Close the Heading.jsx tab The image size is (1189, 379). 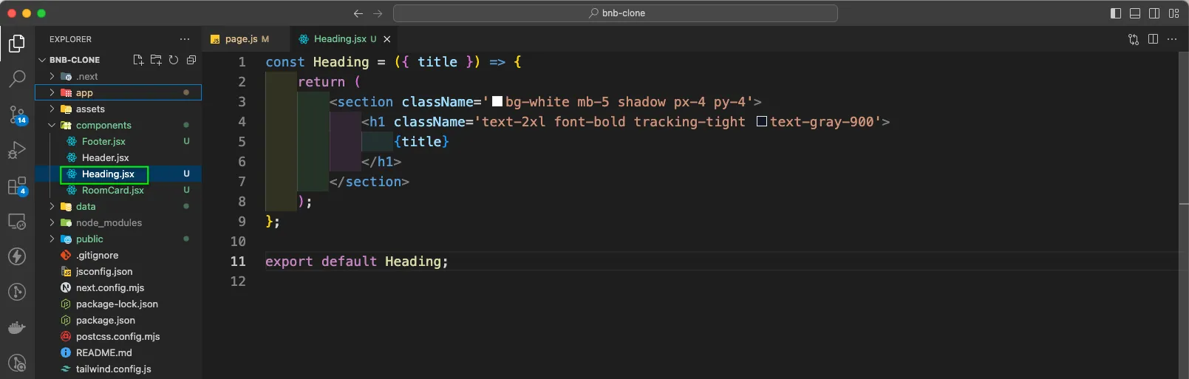[386, 39]
